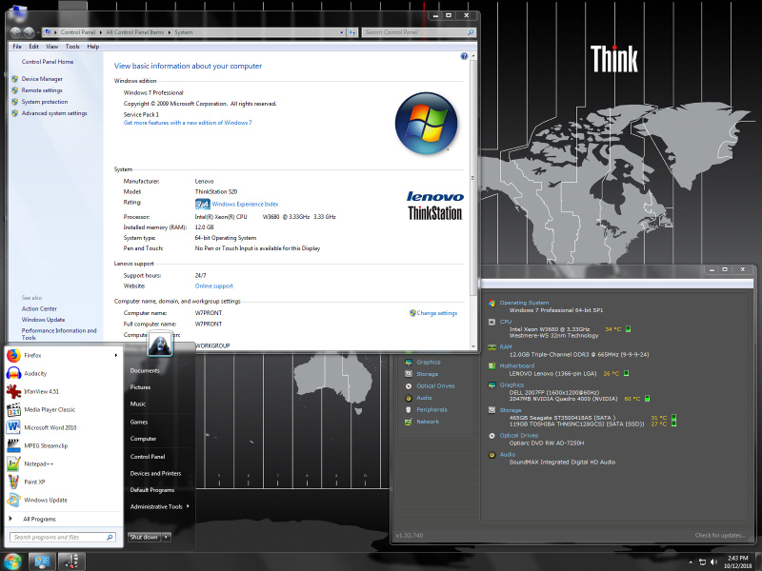The width and height of the screenshot is (762, 571).
Task: Open Notepad++ from the Start menu
Action: point(38,463)
